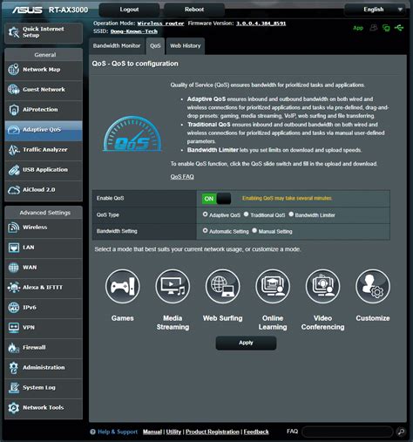Screen dimensions: 413x442
Task: Toggle the Enable QoS switch
Action: pyautogui.click(x=216, y=199)
